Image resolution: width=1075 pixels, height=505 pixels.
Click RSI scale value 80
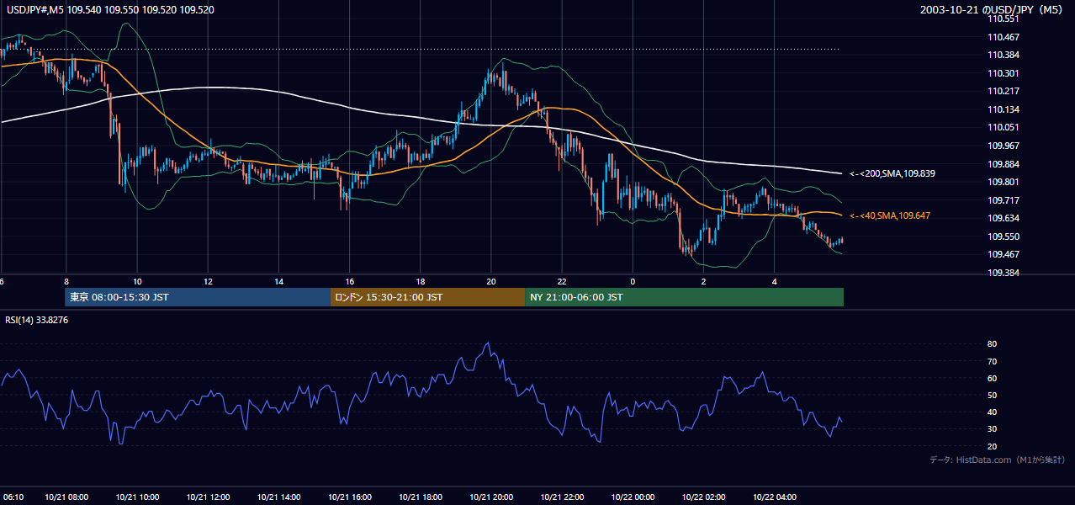coord(992,344)
